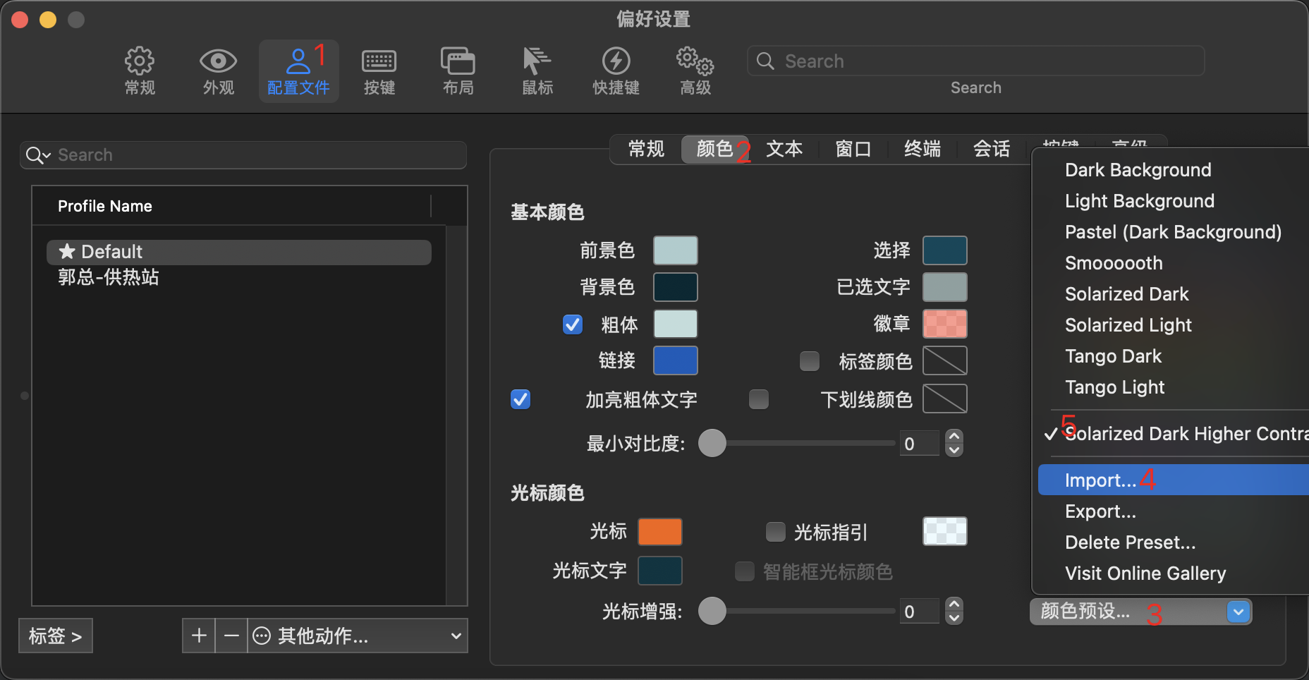
Task: Switch to the 终端 profile tab
Action: click(x=923, y=149)
